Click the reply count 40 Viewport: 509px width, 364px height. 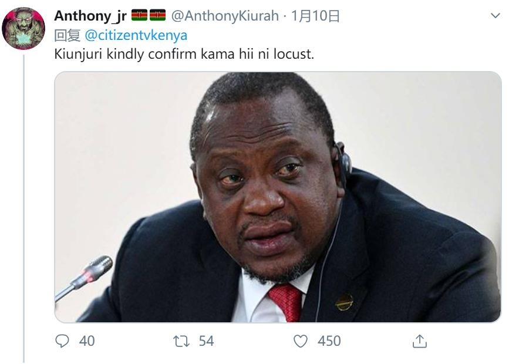tap(87, 341)
